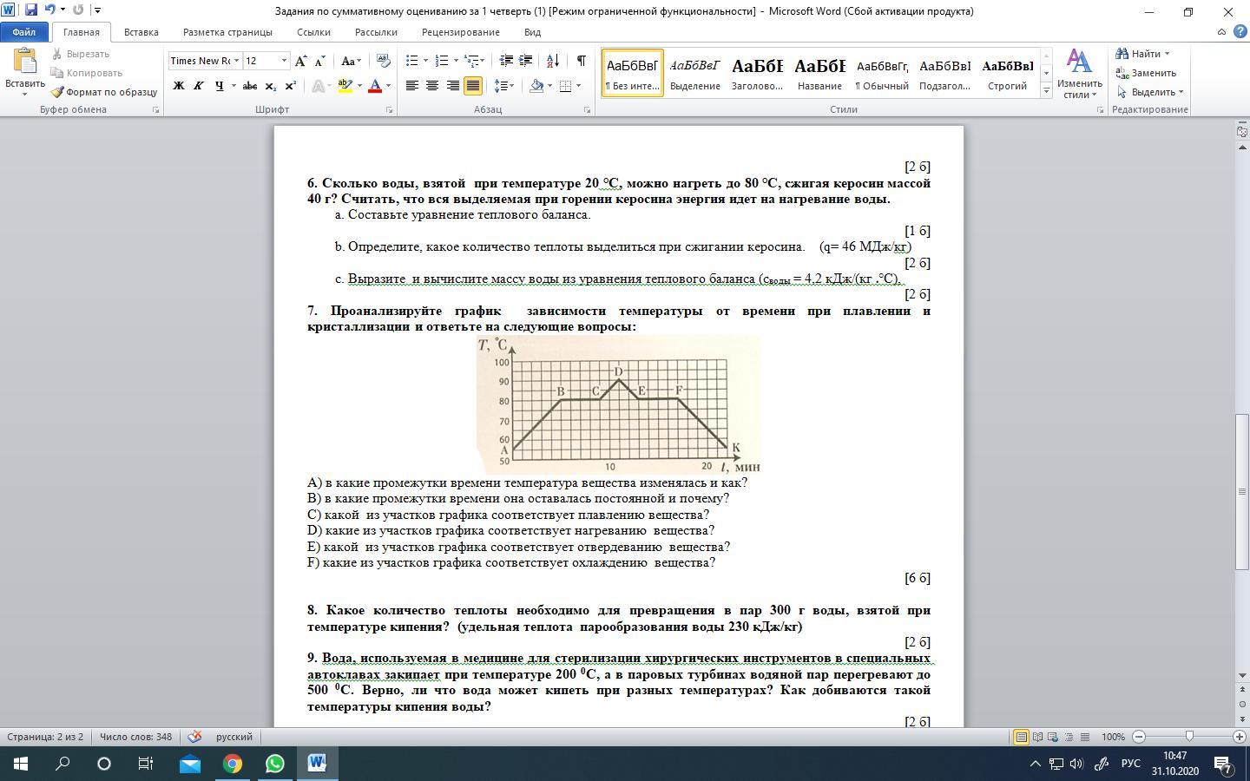Toggle bold Ж formatting
This screenshot has width=1250, height=781.
(179, 86)
